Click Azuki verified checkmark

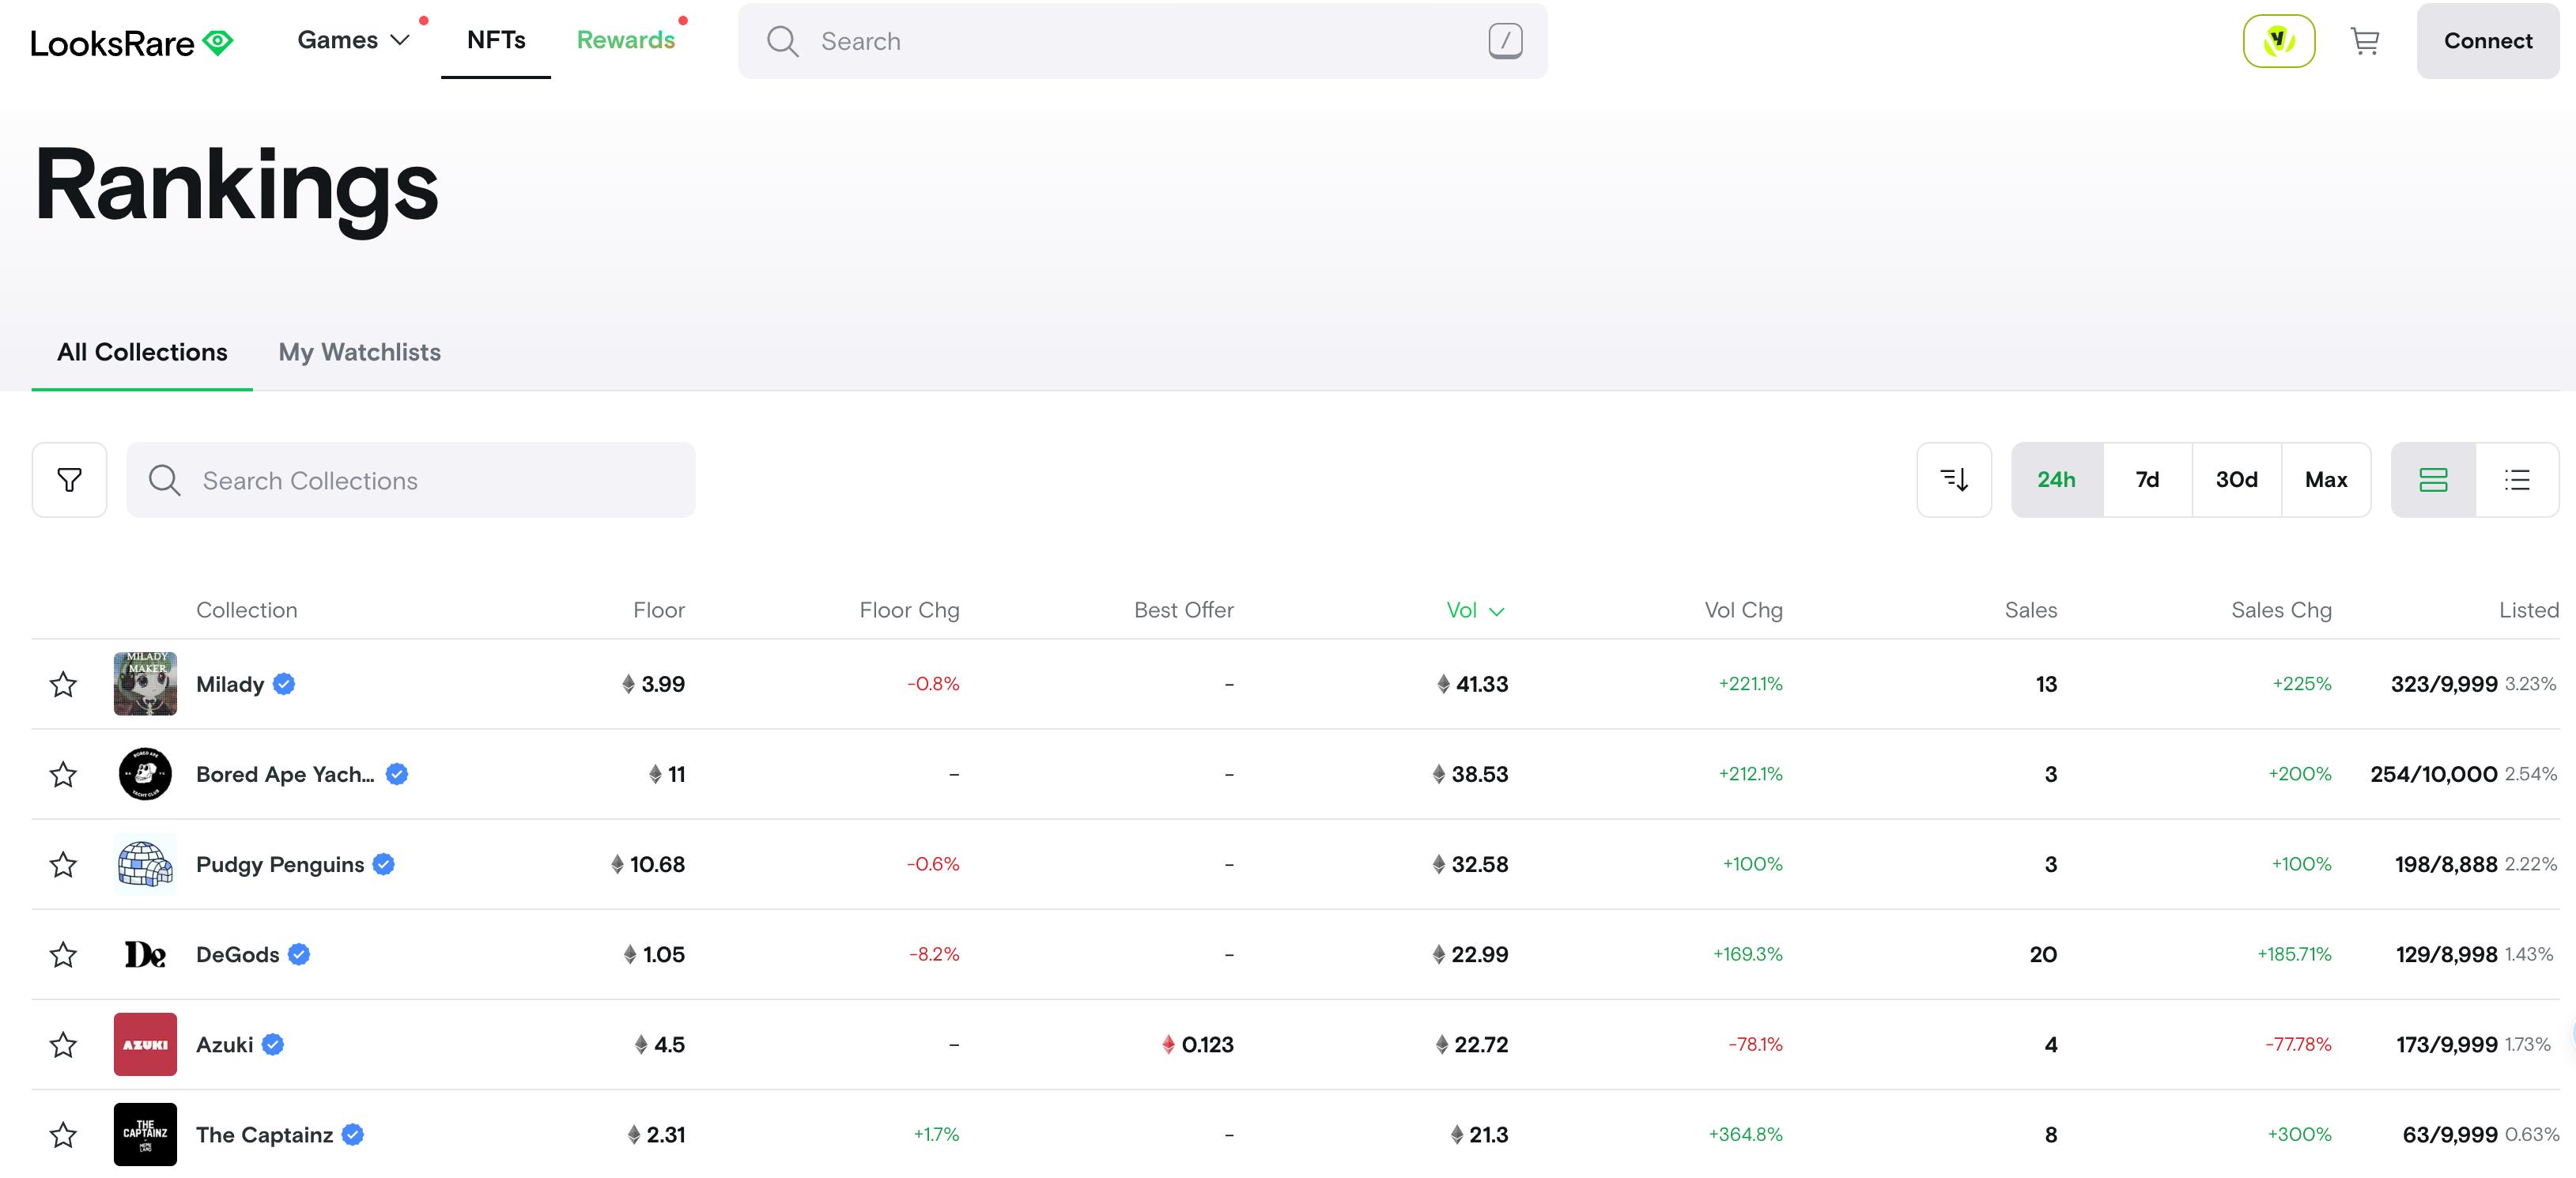pyautogui.click(x=273, y=1044)
